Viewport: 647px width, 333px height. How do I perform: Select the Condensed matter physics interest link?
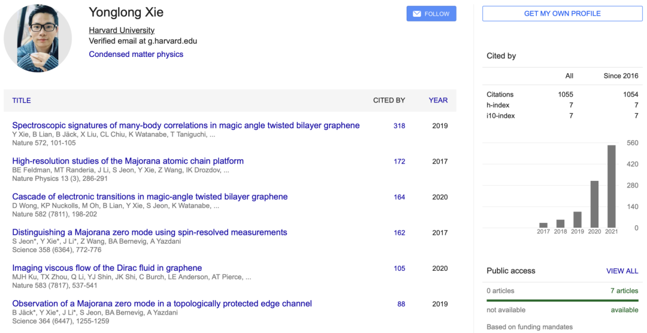coord(136,54)
